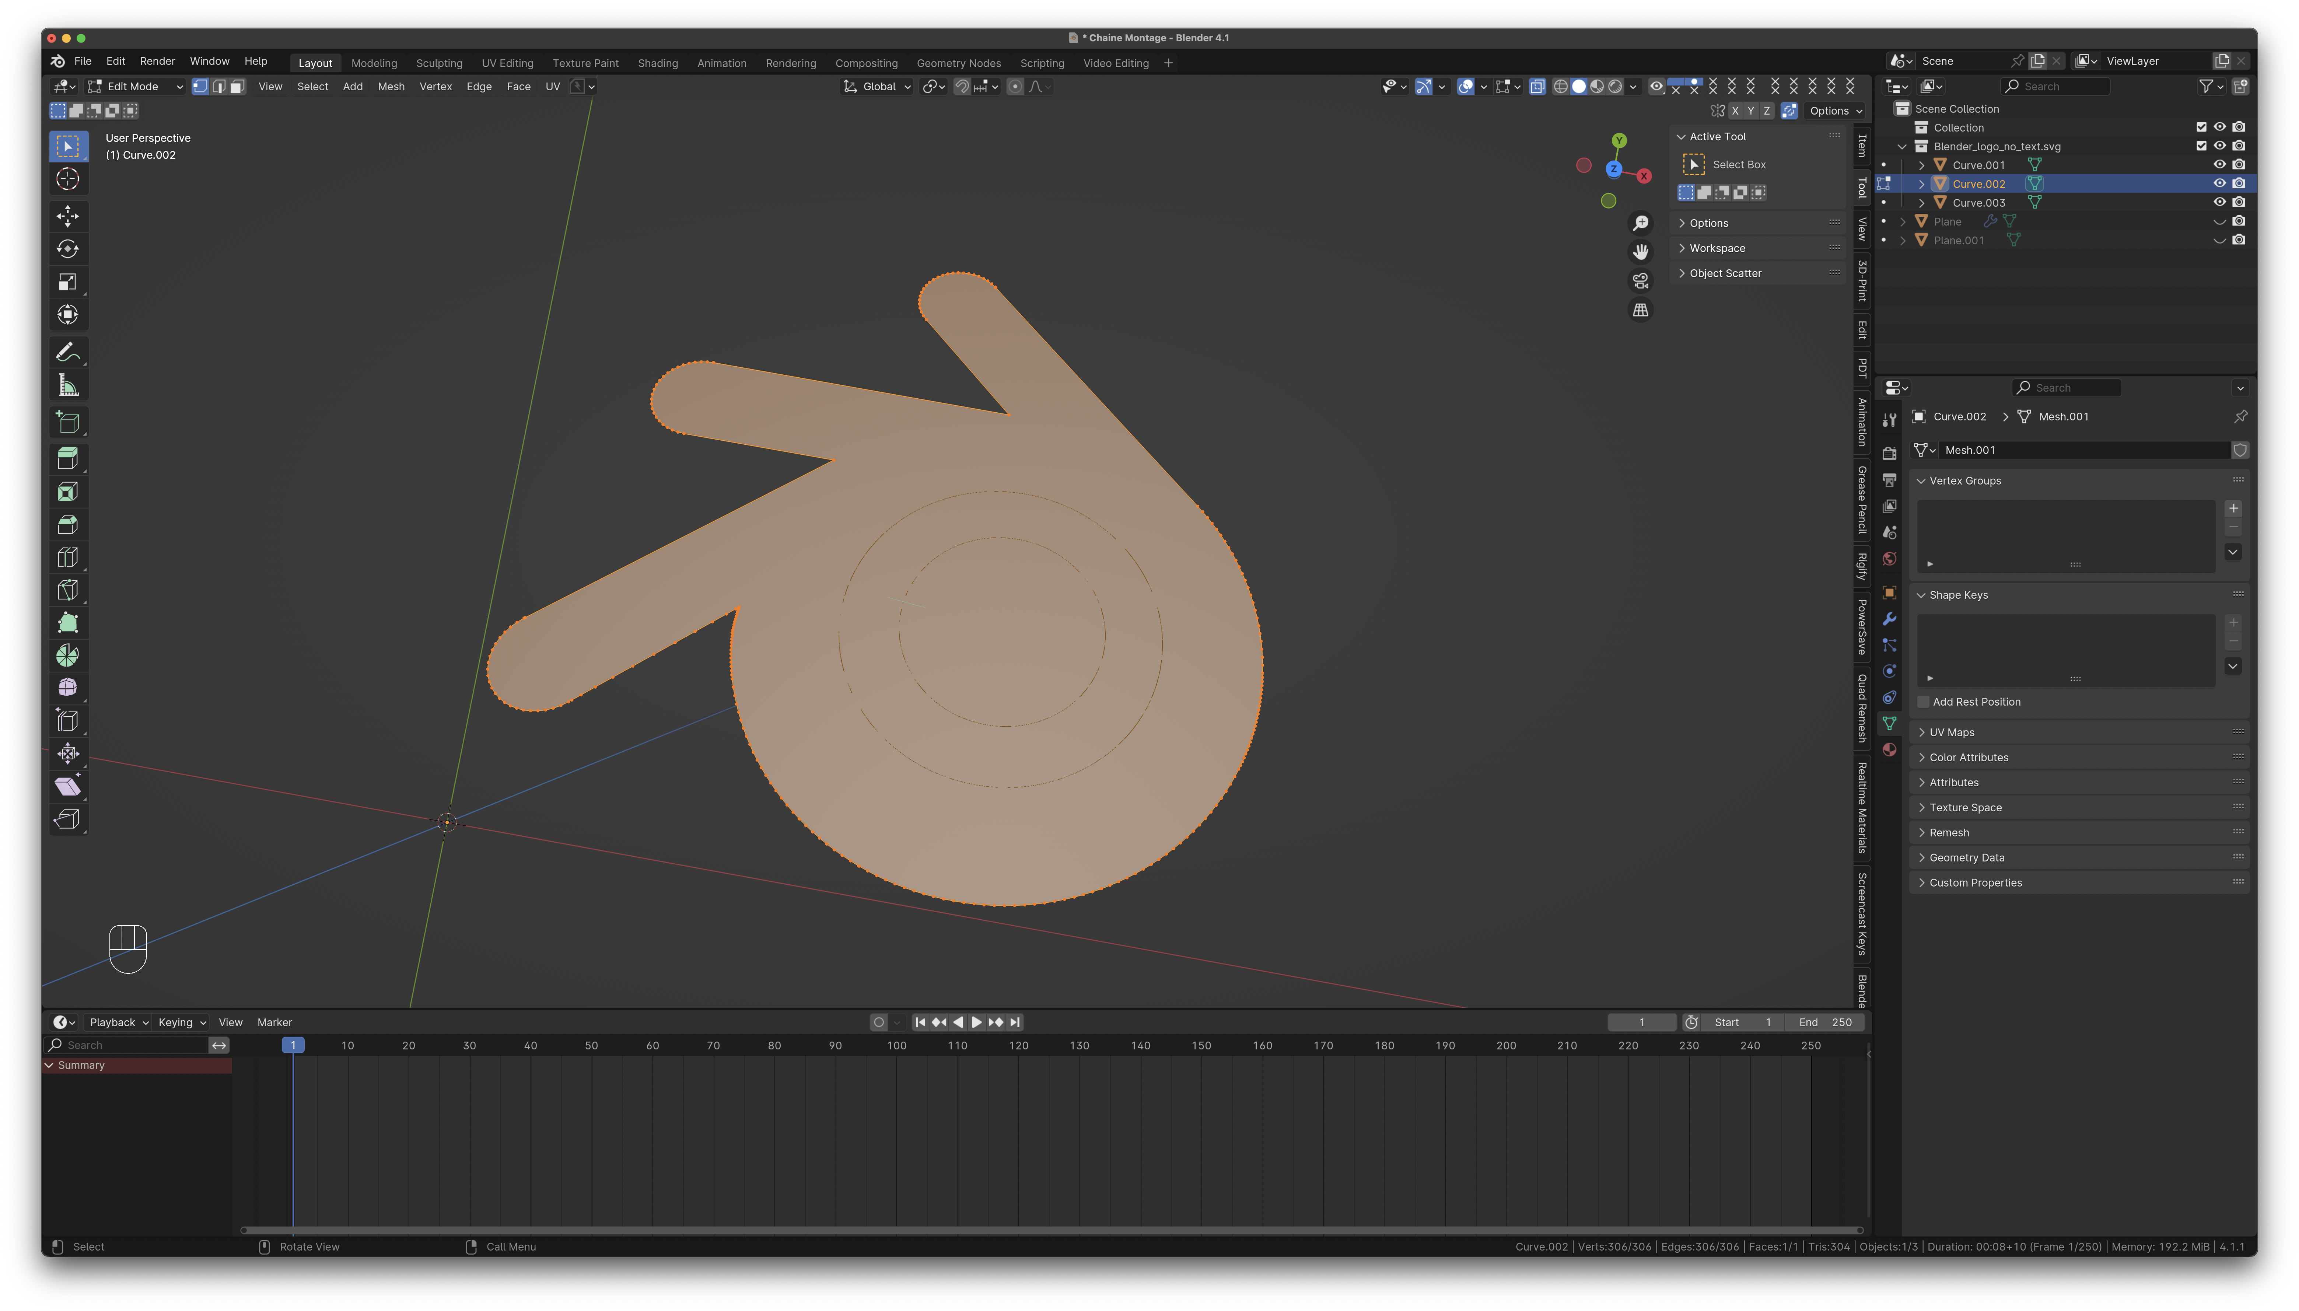Activate the Move tool
2299x1311 pixels.
(67, 216)
